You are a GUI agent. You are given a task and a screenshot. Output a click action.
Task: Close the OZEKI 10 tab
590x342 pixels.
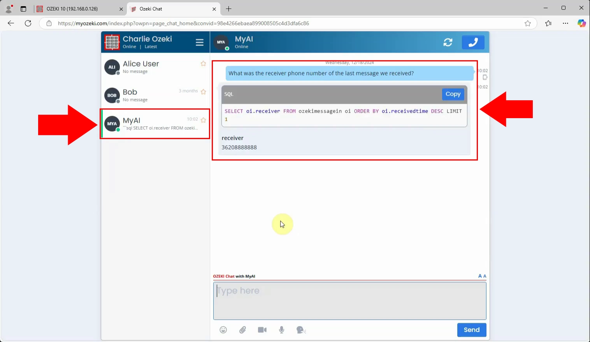(x=121, y=9)
